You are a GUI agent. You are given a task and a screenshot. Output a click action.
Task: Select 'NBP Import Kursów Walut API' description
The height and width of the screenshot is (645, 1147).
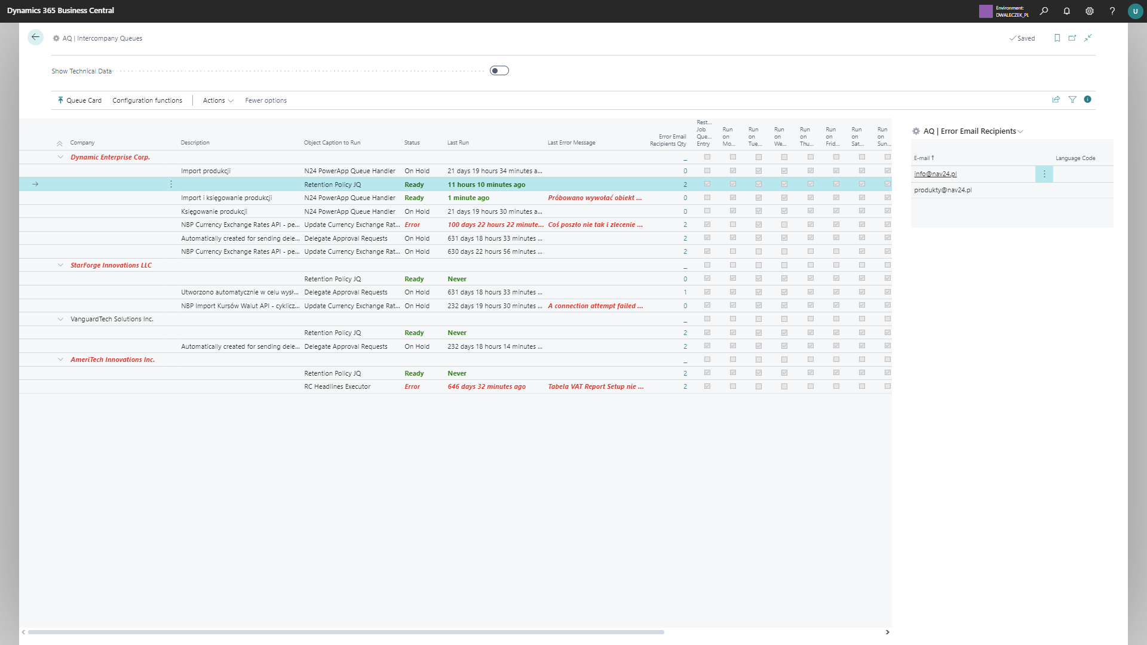(x=240, y=306)
